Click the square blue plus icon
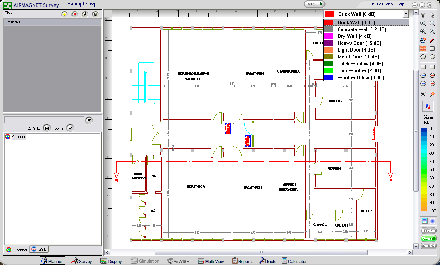440x265 pixels. click(x=423, y=67)
